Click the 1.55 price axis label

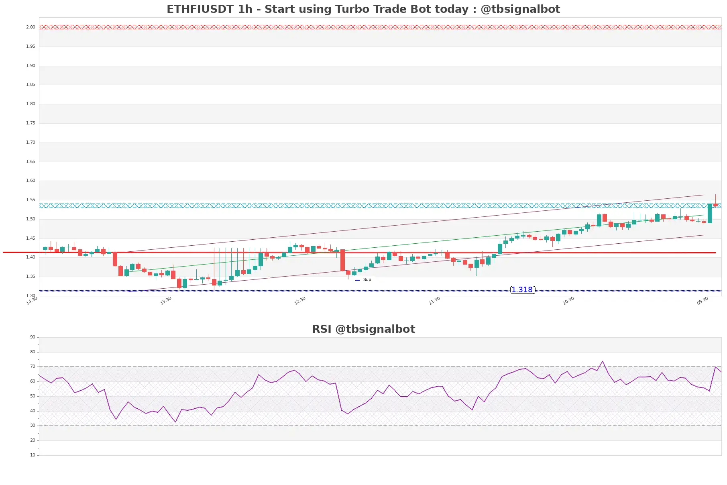[31, 200]
